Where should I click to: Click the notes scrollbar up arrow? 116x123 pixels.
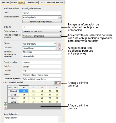(60, 118)
